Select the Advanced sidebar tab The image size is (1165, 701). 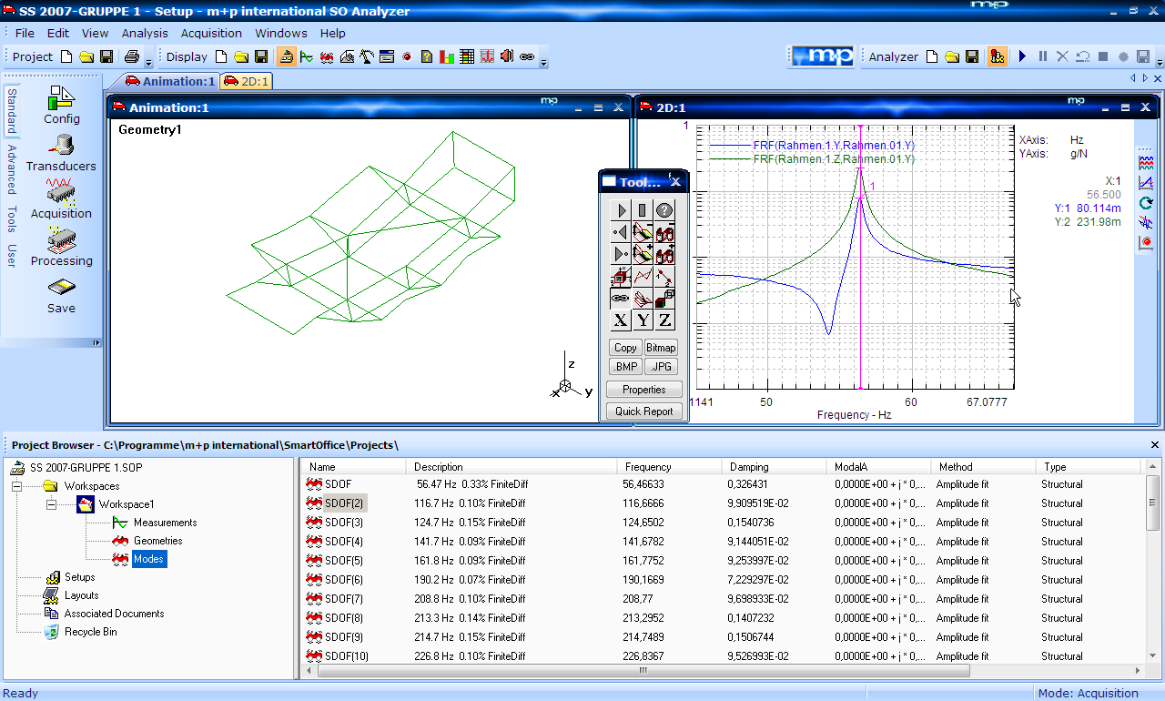[x=12, y=169]
